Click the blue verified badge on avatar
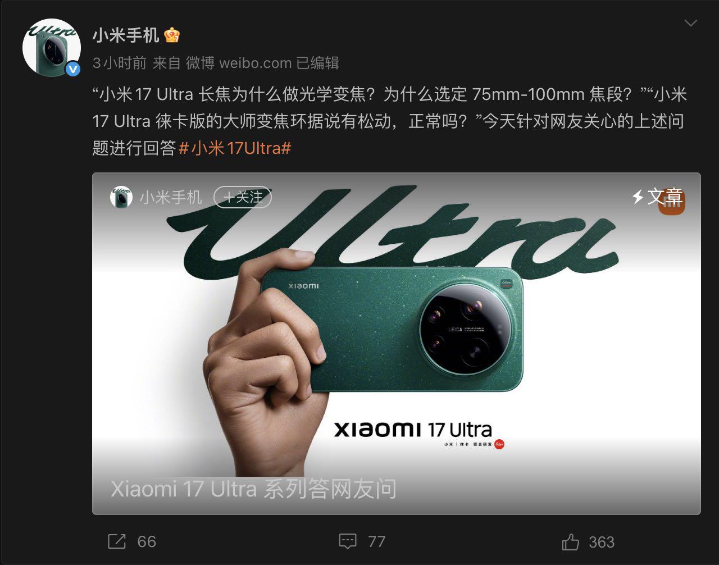This screenshot has height=565, width=719. (73, 69)
